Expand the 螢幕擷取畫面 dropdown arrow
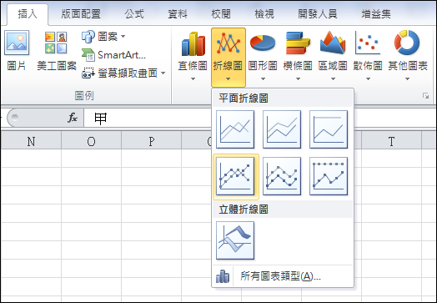The image size is (437, 303). click(163, 73)
